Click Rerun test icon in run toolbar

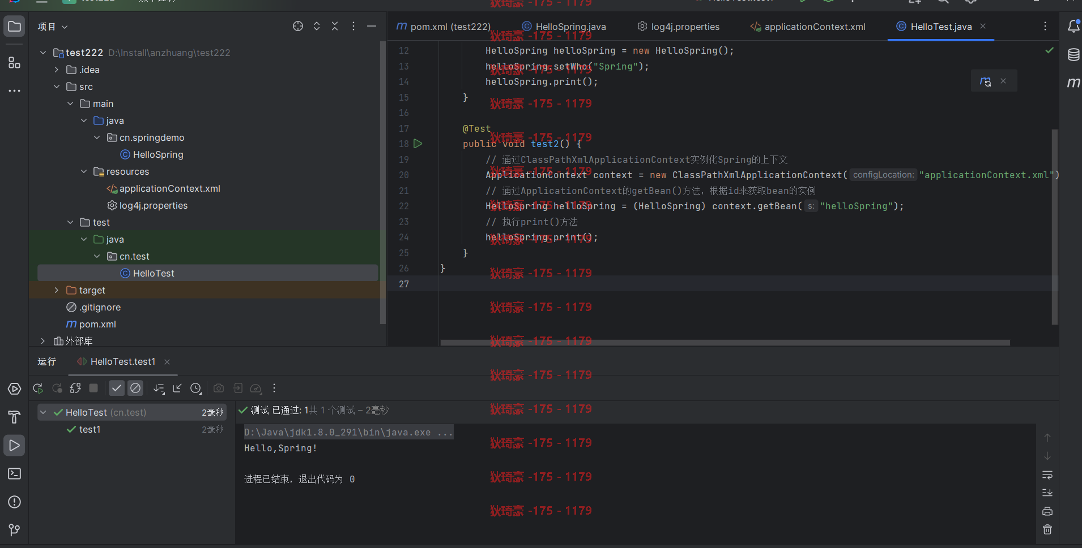(38, 389)
